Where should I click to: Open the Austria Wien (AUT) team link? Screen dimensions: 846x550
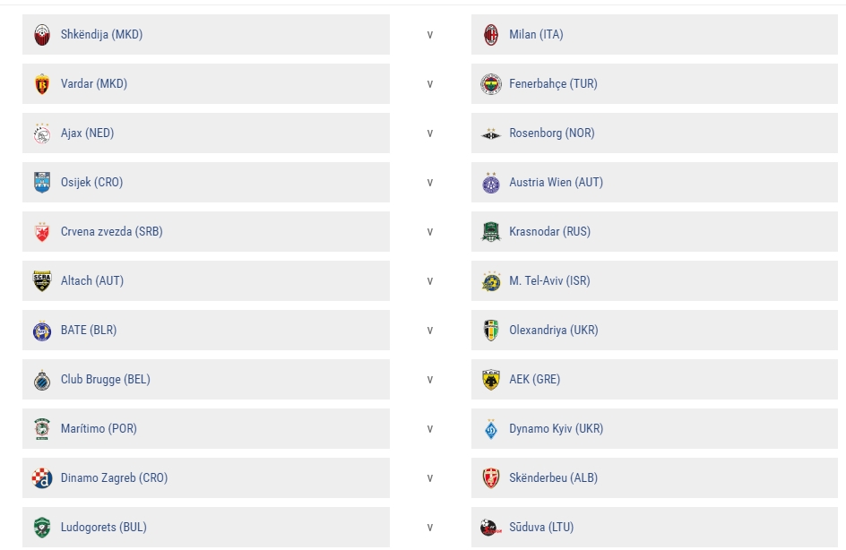click(556, 183)
